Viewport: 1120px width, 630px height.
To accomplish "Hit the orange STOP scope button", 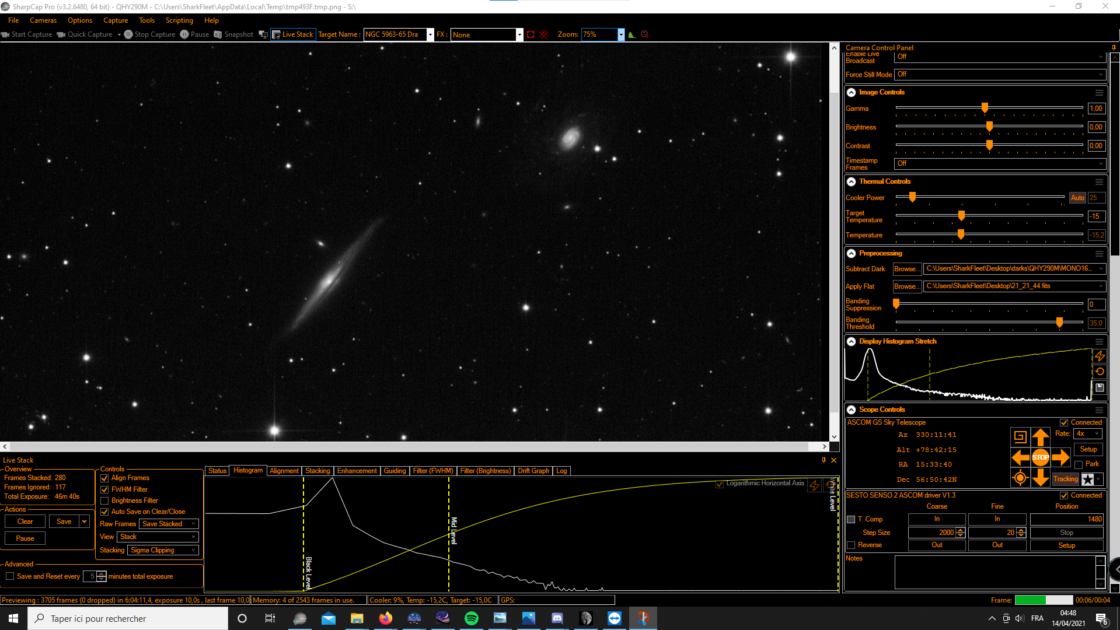I will (1040, 457).
